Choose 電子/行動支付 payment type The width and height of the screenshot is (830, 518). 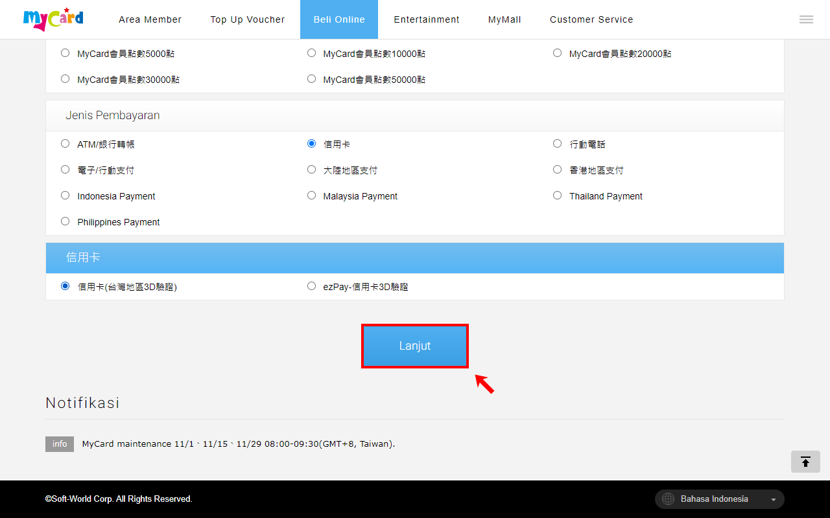tap(65, 170)
